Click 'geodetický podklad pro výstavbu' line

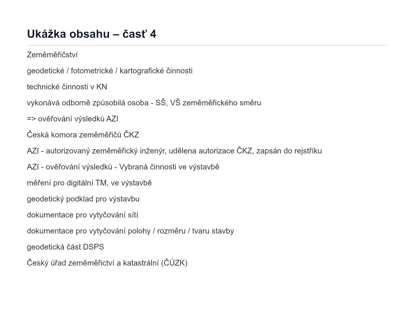click(83, 199)
